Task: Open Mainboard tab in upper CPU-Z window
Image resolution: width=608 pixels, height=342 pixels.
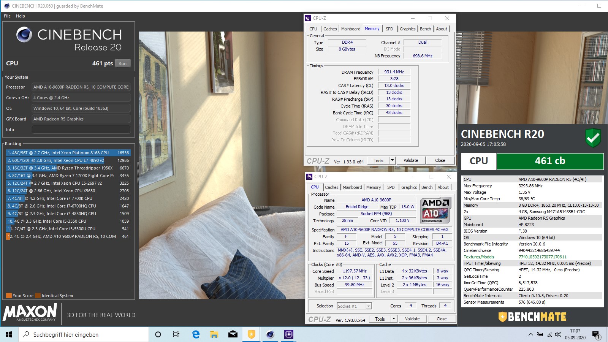Action: (x=351, y=29)
